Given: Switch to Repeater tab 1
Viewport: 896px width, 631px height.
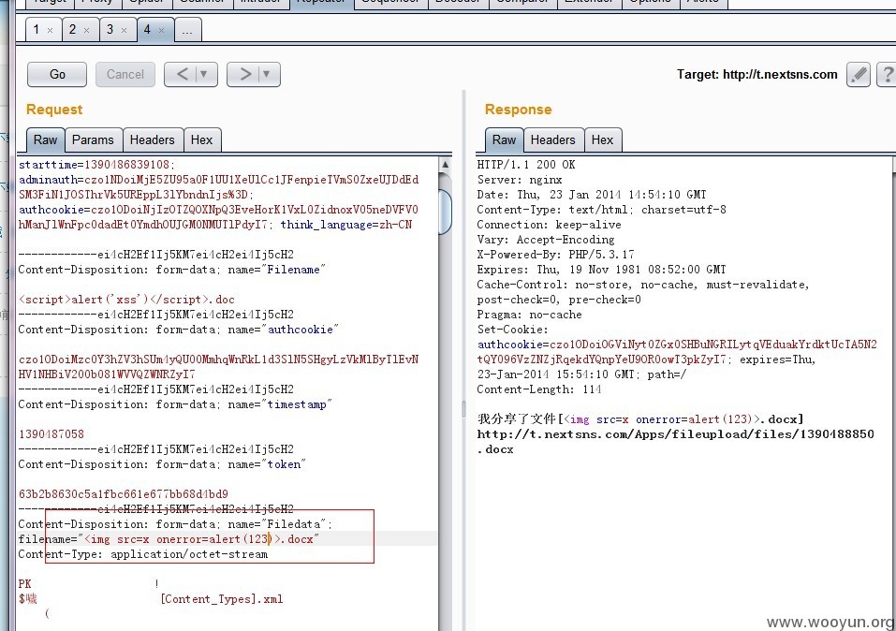Looking at the screenshot, I should [36, 29].
